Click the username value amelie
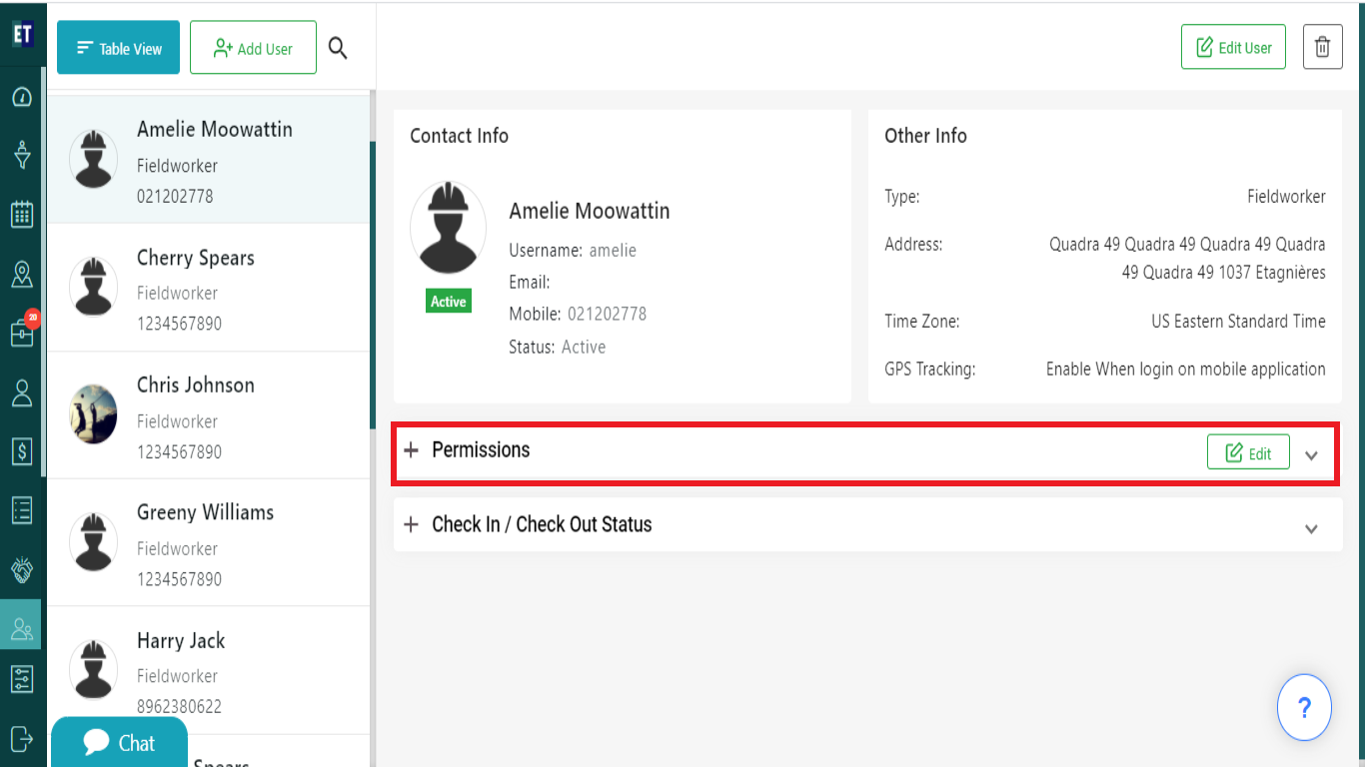The width and height of the screenshot is (1365, 767). tap(613, 250)
